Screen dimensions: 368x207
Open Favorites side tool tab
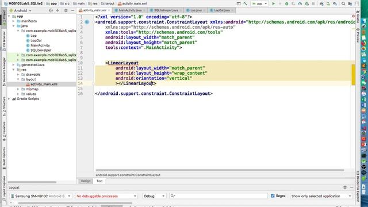point(4,131)
